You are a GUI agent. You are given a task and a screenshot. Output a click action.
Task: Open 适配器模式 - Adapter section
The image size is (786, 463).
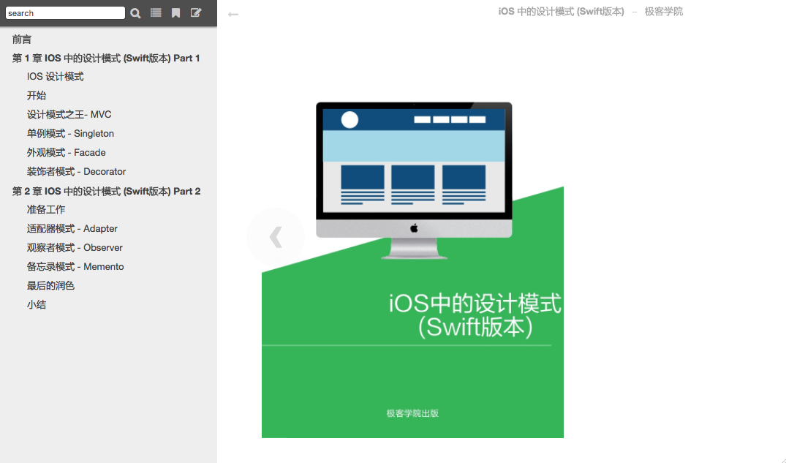pyautogui.click(x=72, y=228)
